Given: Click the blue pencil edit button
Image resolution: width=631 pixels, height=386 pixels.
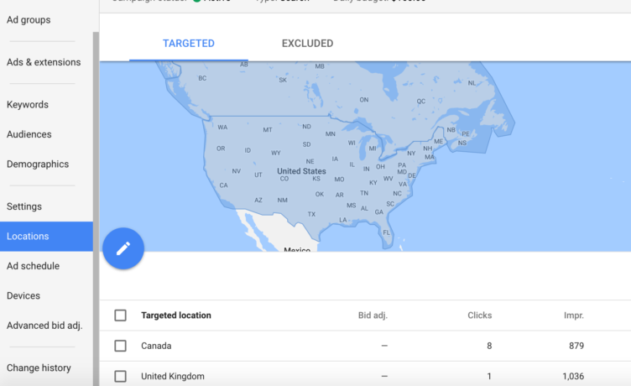Looking at the screenshot, I should (123, 248).
